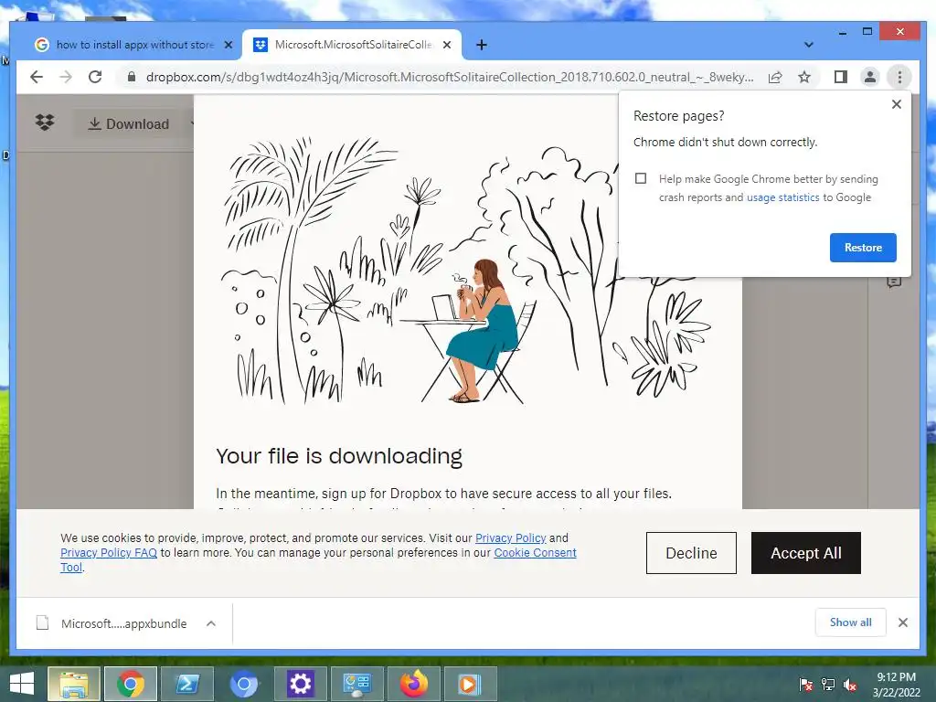Dismiss the Restore pages popup
This screenshot has width=936, height=702.
pyautogui.click(x=896, y=104)
